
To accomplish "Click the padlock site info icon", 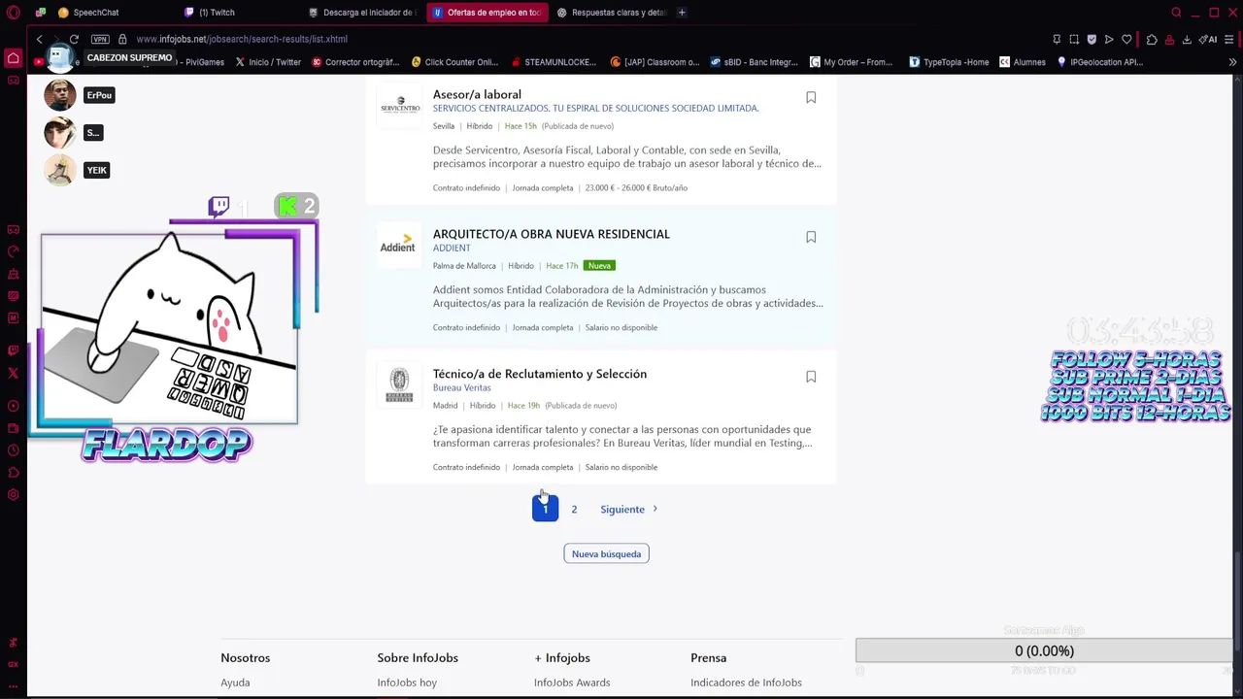I will point(122,39).
